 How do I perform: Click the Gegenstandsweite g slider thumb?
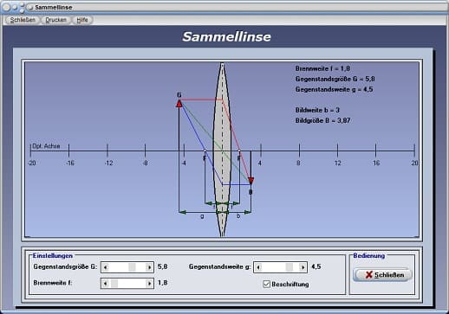290,267
